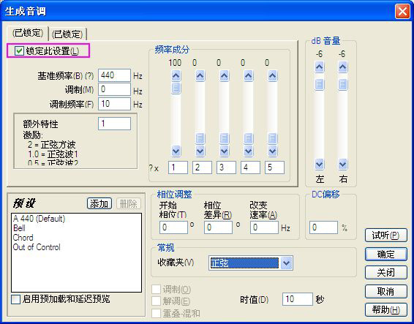Grab the 右 volume slider thumb
The image size is (414, 324).
(343, 85)
